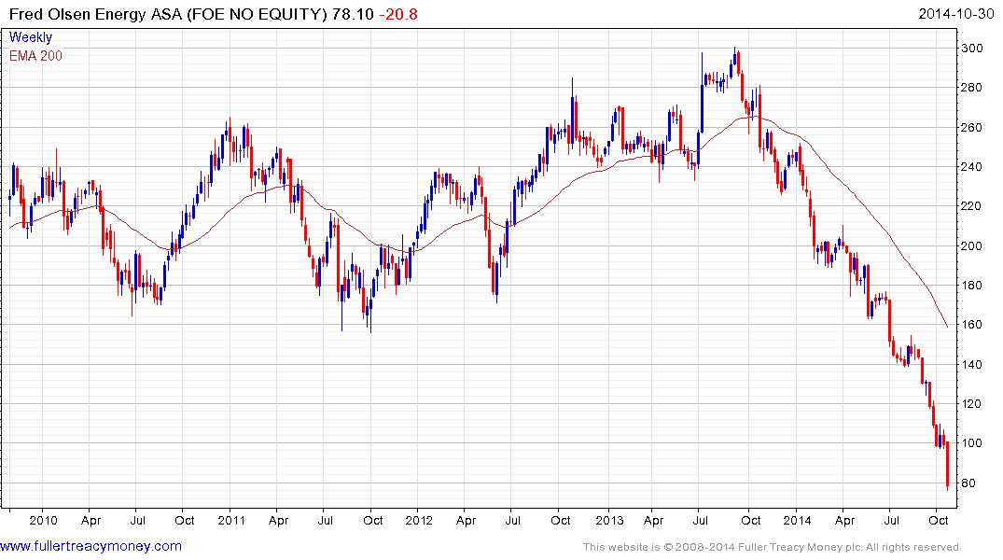Image resolution: width=1003 pixels, height=560 pixels.
Task: Select the 240 price axis label
Action: click(x=971, y=166)
